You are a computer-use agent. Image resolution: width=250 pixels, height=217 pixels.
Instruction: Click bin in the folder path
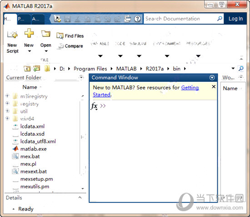coord(176,69)
